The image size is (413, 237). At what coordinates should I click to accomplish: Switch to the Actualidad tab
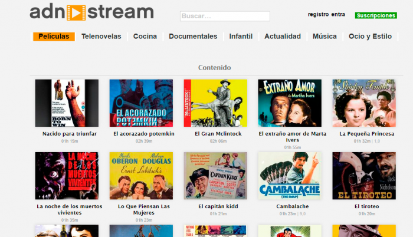pos(283,37)
